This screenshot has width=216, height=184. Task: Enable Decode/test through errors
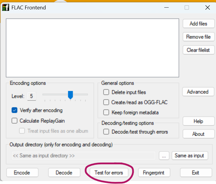tap(106, 132)
